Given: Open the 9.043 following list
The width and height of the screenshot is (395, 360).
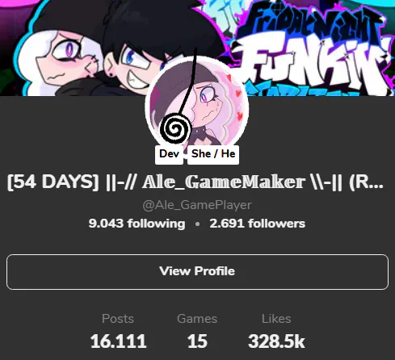Looking at the screenshot, I should [137, 224].
